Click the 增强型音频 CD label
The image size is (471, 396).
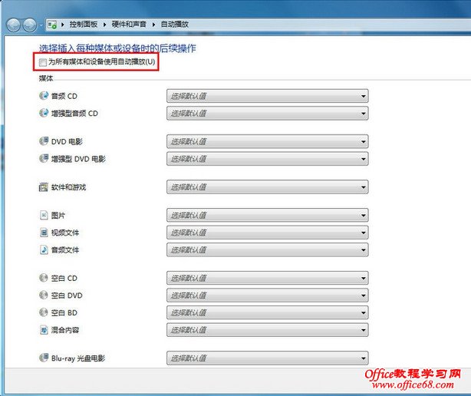click(x=74, y=114)
